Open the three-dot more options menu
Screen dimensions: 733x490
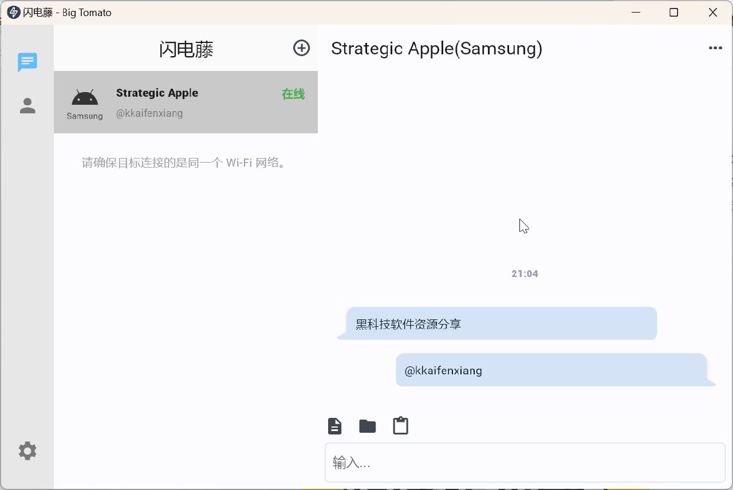715,48
